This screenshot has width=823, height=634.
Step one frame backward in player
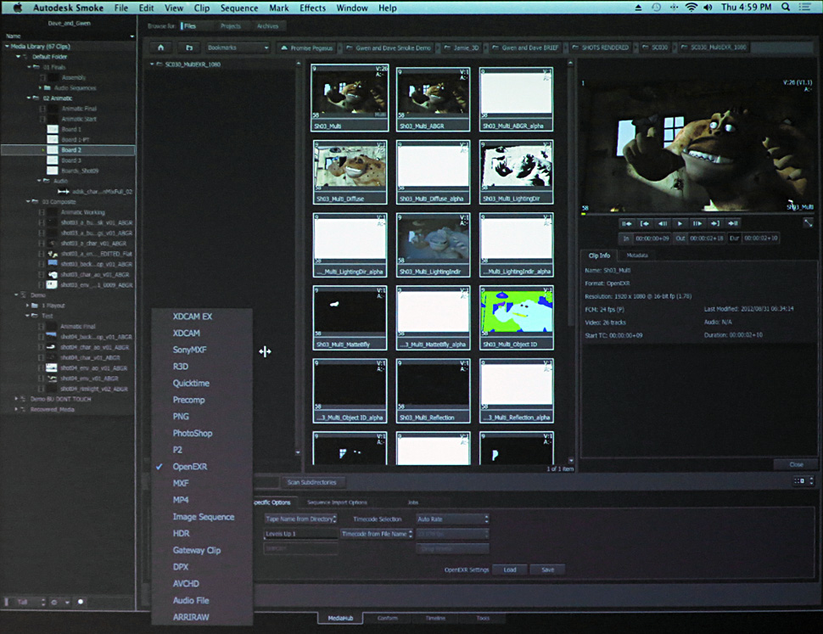click(x=663, y=223)
